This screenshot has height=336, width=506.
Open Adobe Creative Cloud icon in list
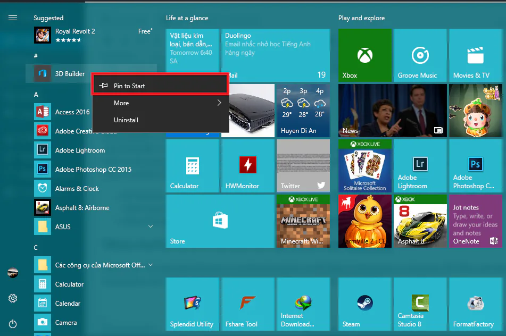click(42, 131)
